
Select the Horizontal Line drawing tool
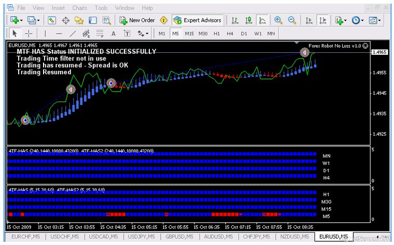click(x=59, y=33)
